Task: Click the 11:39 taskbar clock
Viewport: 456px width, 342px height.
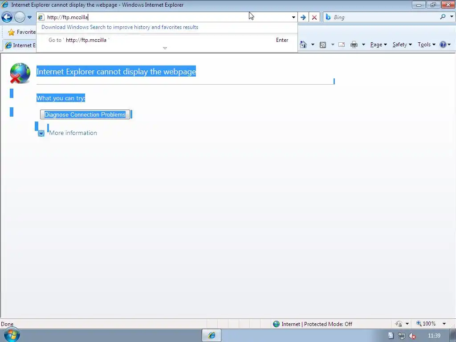Action: point(434,336)
